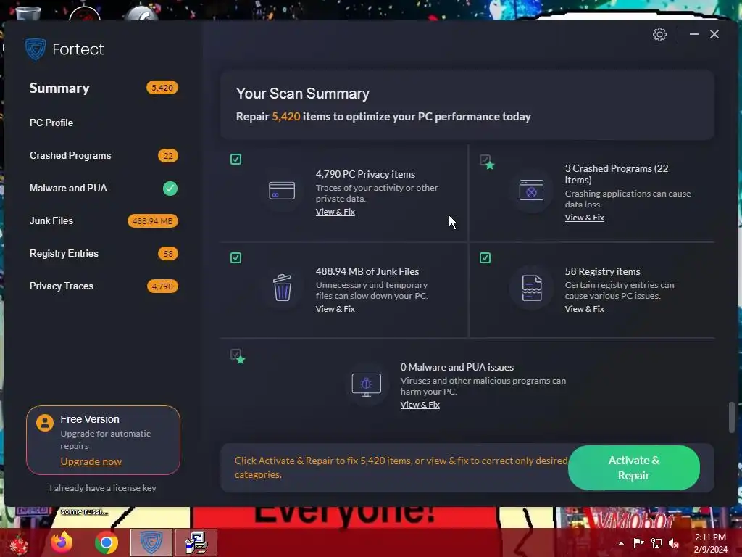
Task: Click the 22 Crashed Programs badge
Action: tap(168, 156)
